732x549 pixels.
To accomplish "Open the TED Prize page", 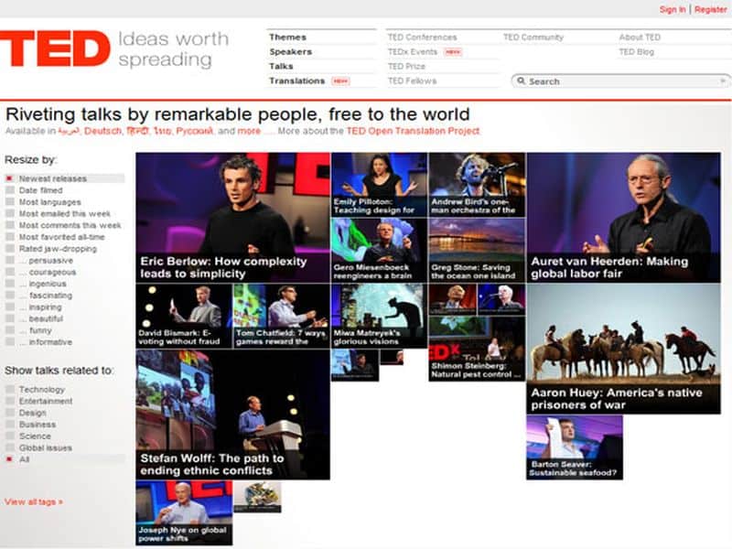I will click(406, 66).
